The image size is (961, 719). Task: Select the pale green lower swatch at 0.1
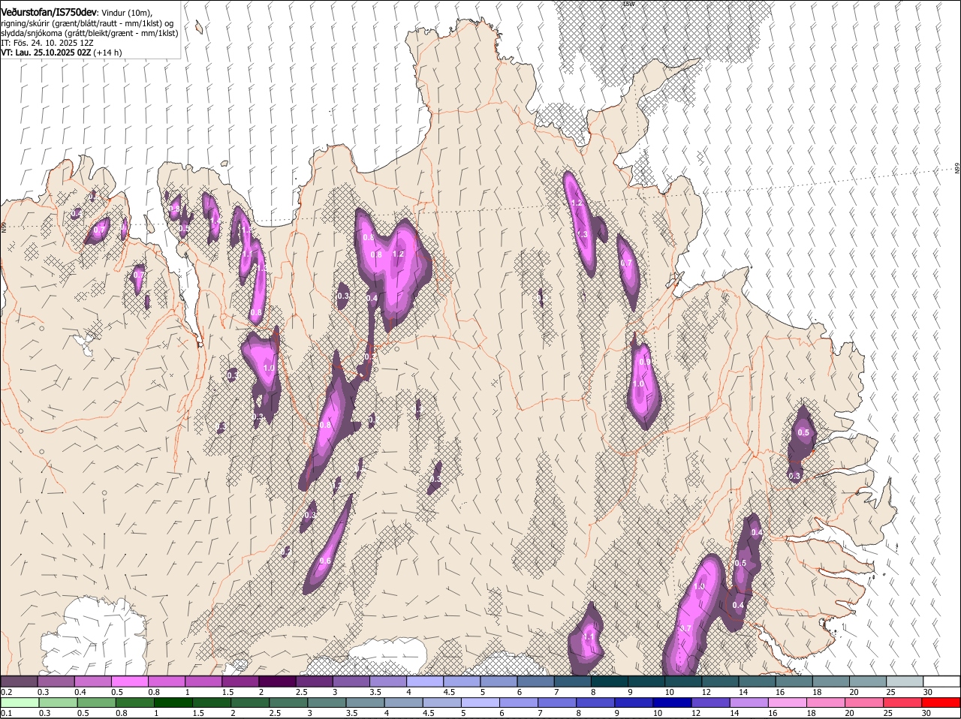[20, 702]
